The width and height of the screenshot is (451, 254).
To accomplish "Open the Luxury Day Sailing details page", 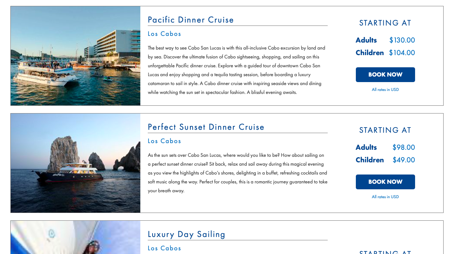I will [187, 234].
